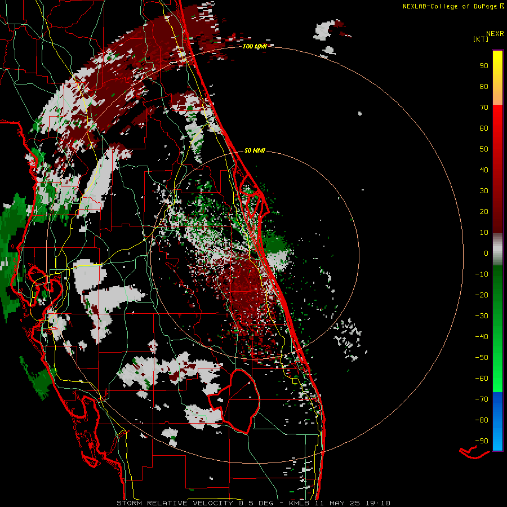This screenshot has width=507, height=507.
Task: Click "STORM RELATIVE VELOCITY" in the footer caption
Action: (x=175, y=503)
